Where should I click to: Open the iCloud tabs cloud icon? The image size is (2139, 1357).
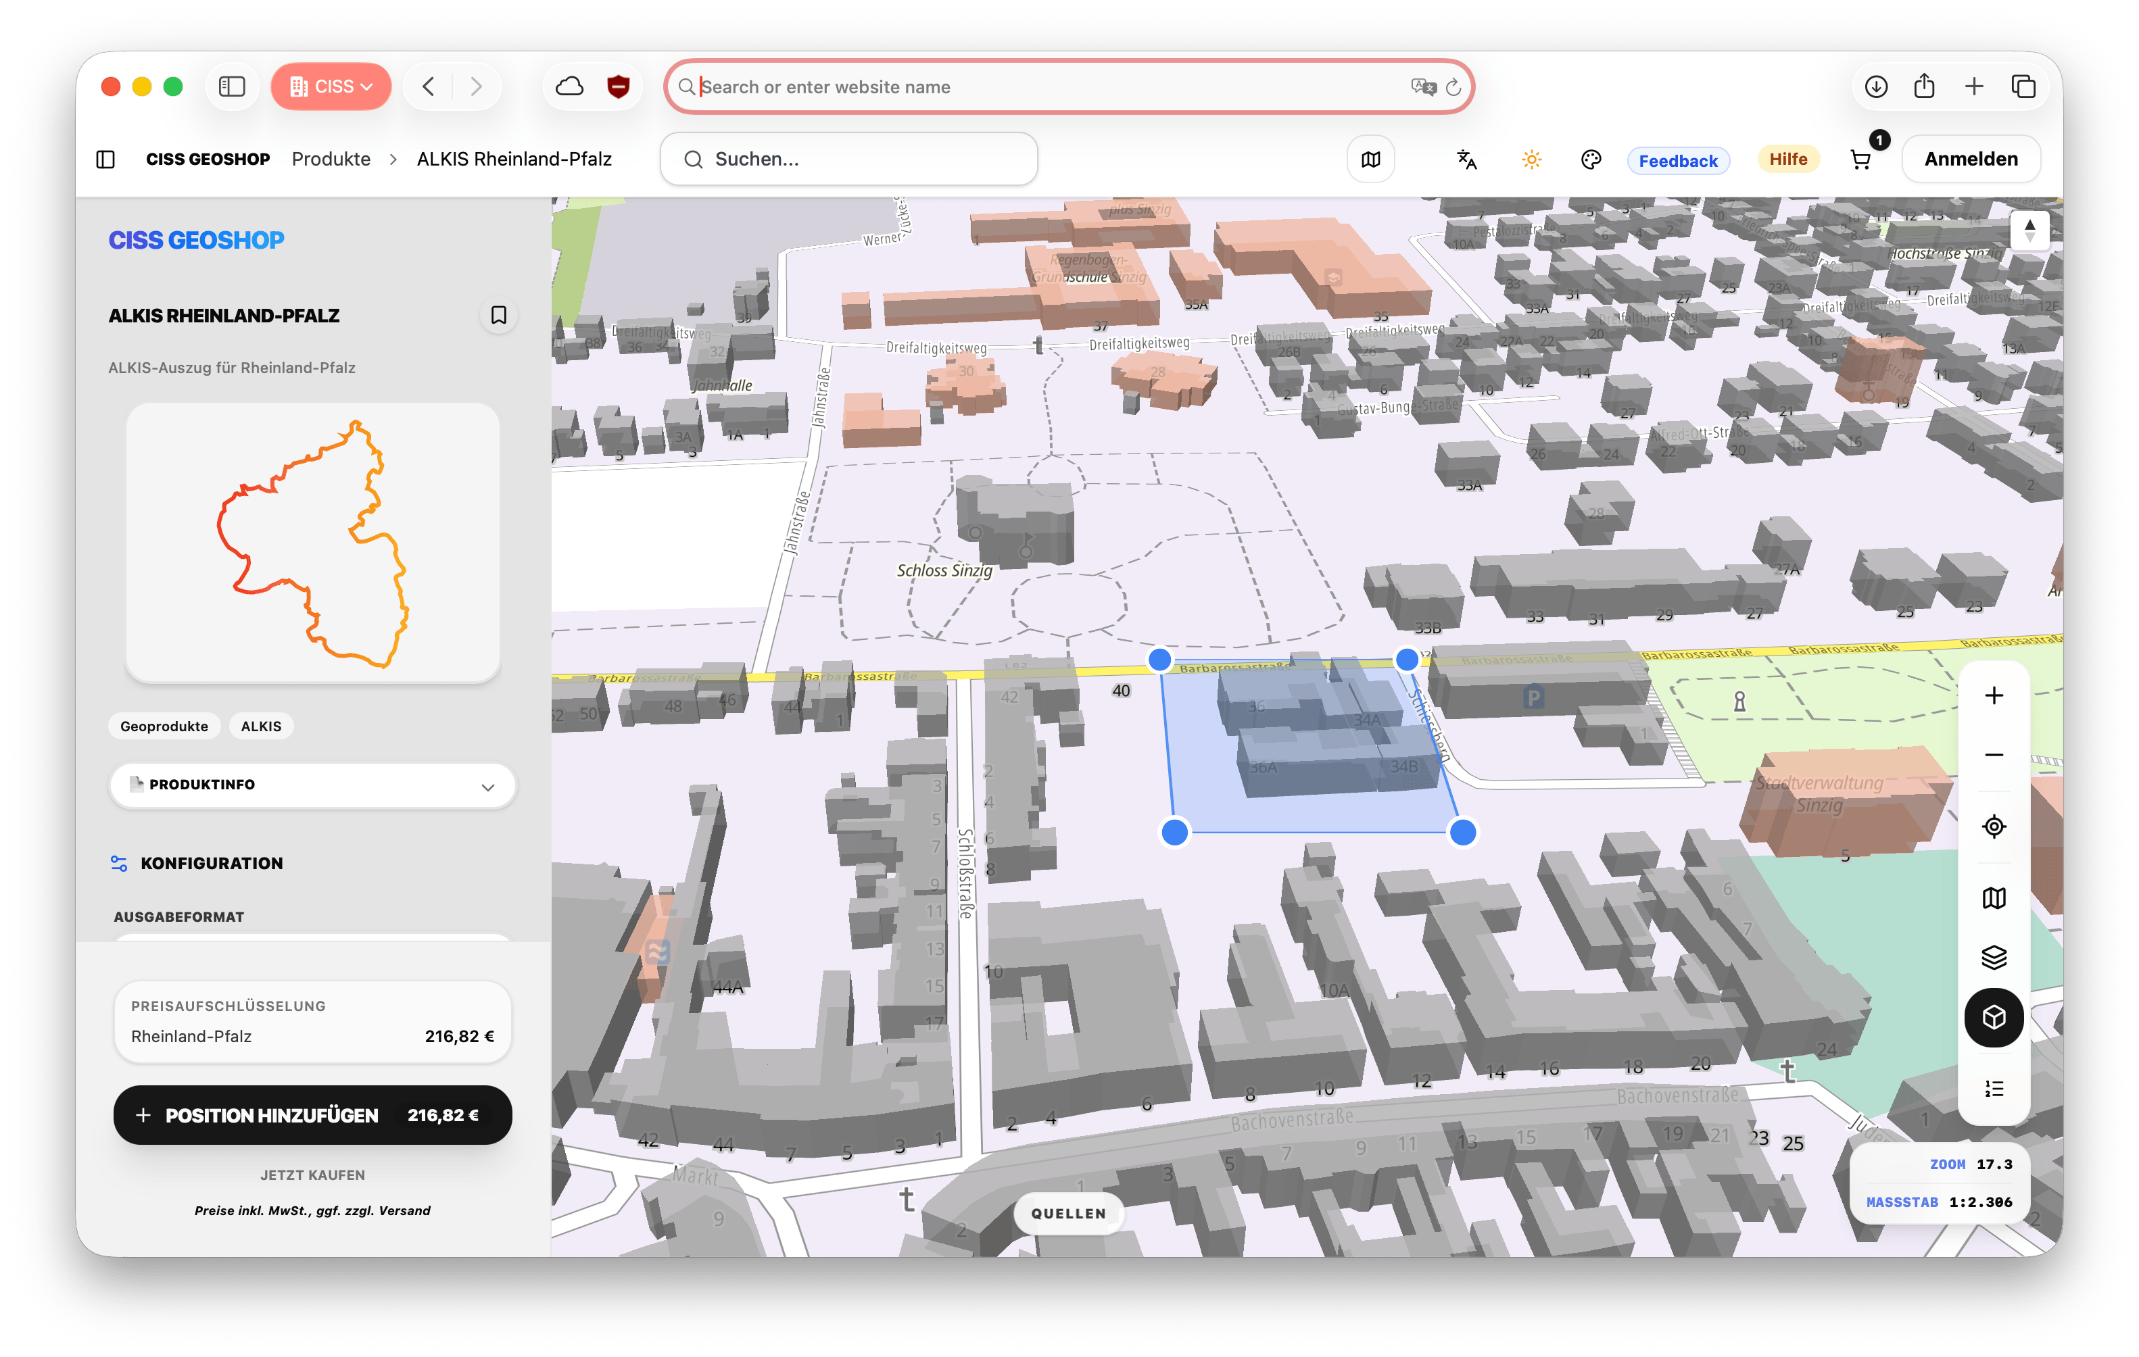[569, 86]
